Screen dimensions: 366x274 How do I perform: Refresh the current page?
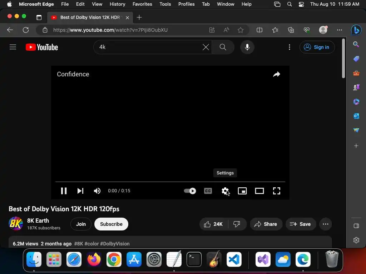pos(26,30)
